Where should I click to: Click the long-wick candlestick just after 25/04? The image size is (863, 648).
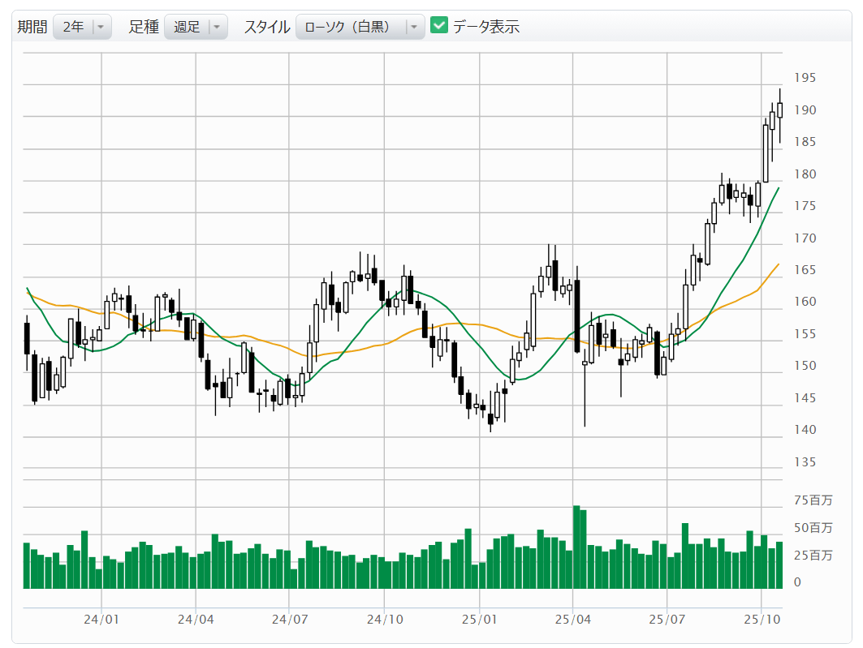pyautogui.click(x=585, y=363)
